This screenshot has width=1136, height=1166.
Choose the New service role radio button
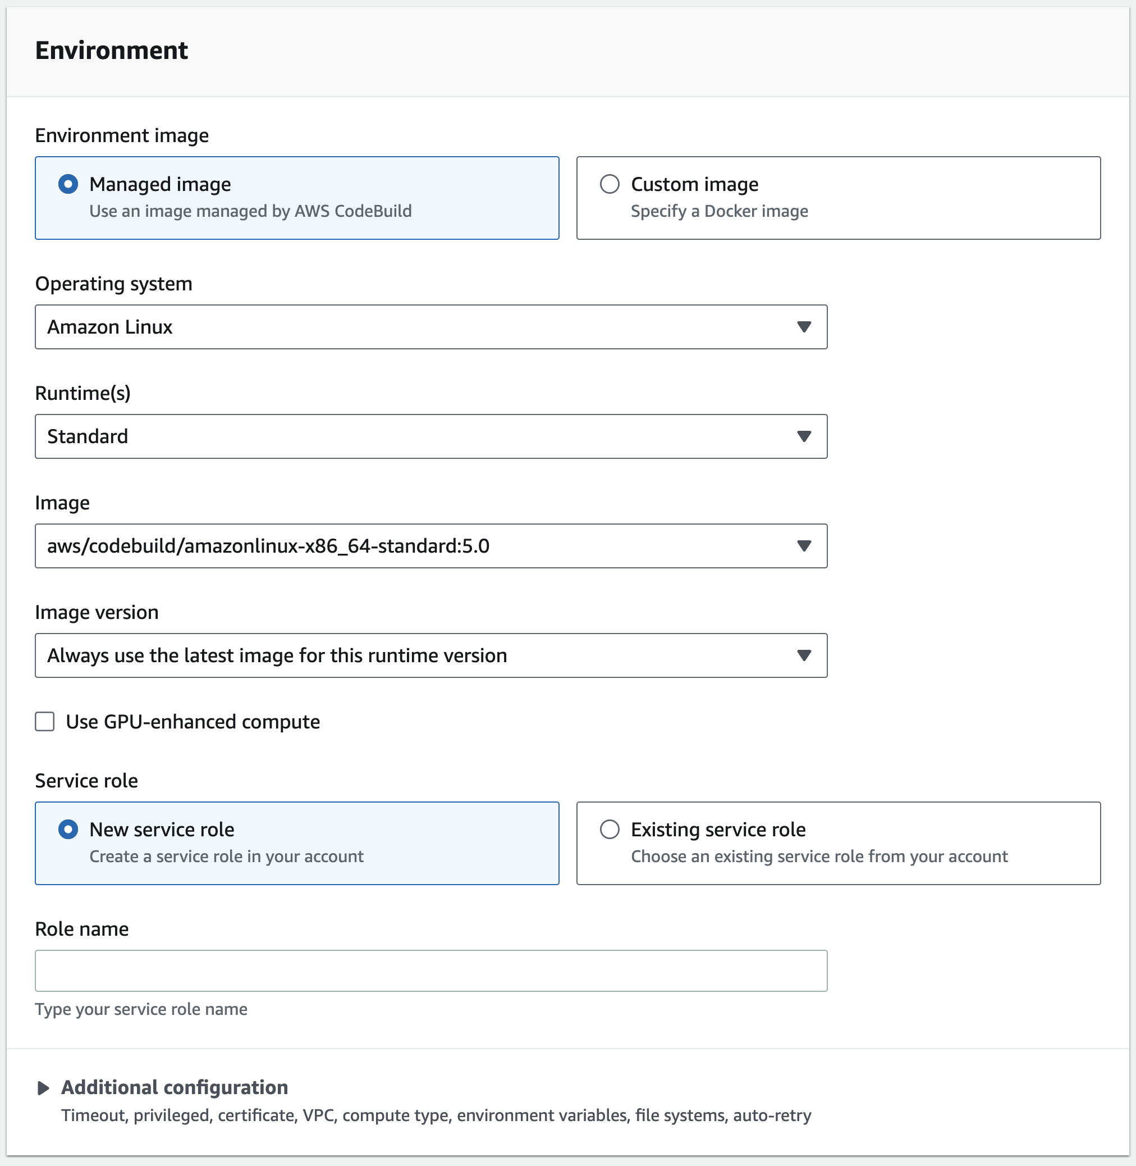click(x=68, y=829)
